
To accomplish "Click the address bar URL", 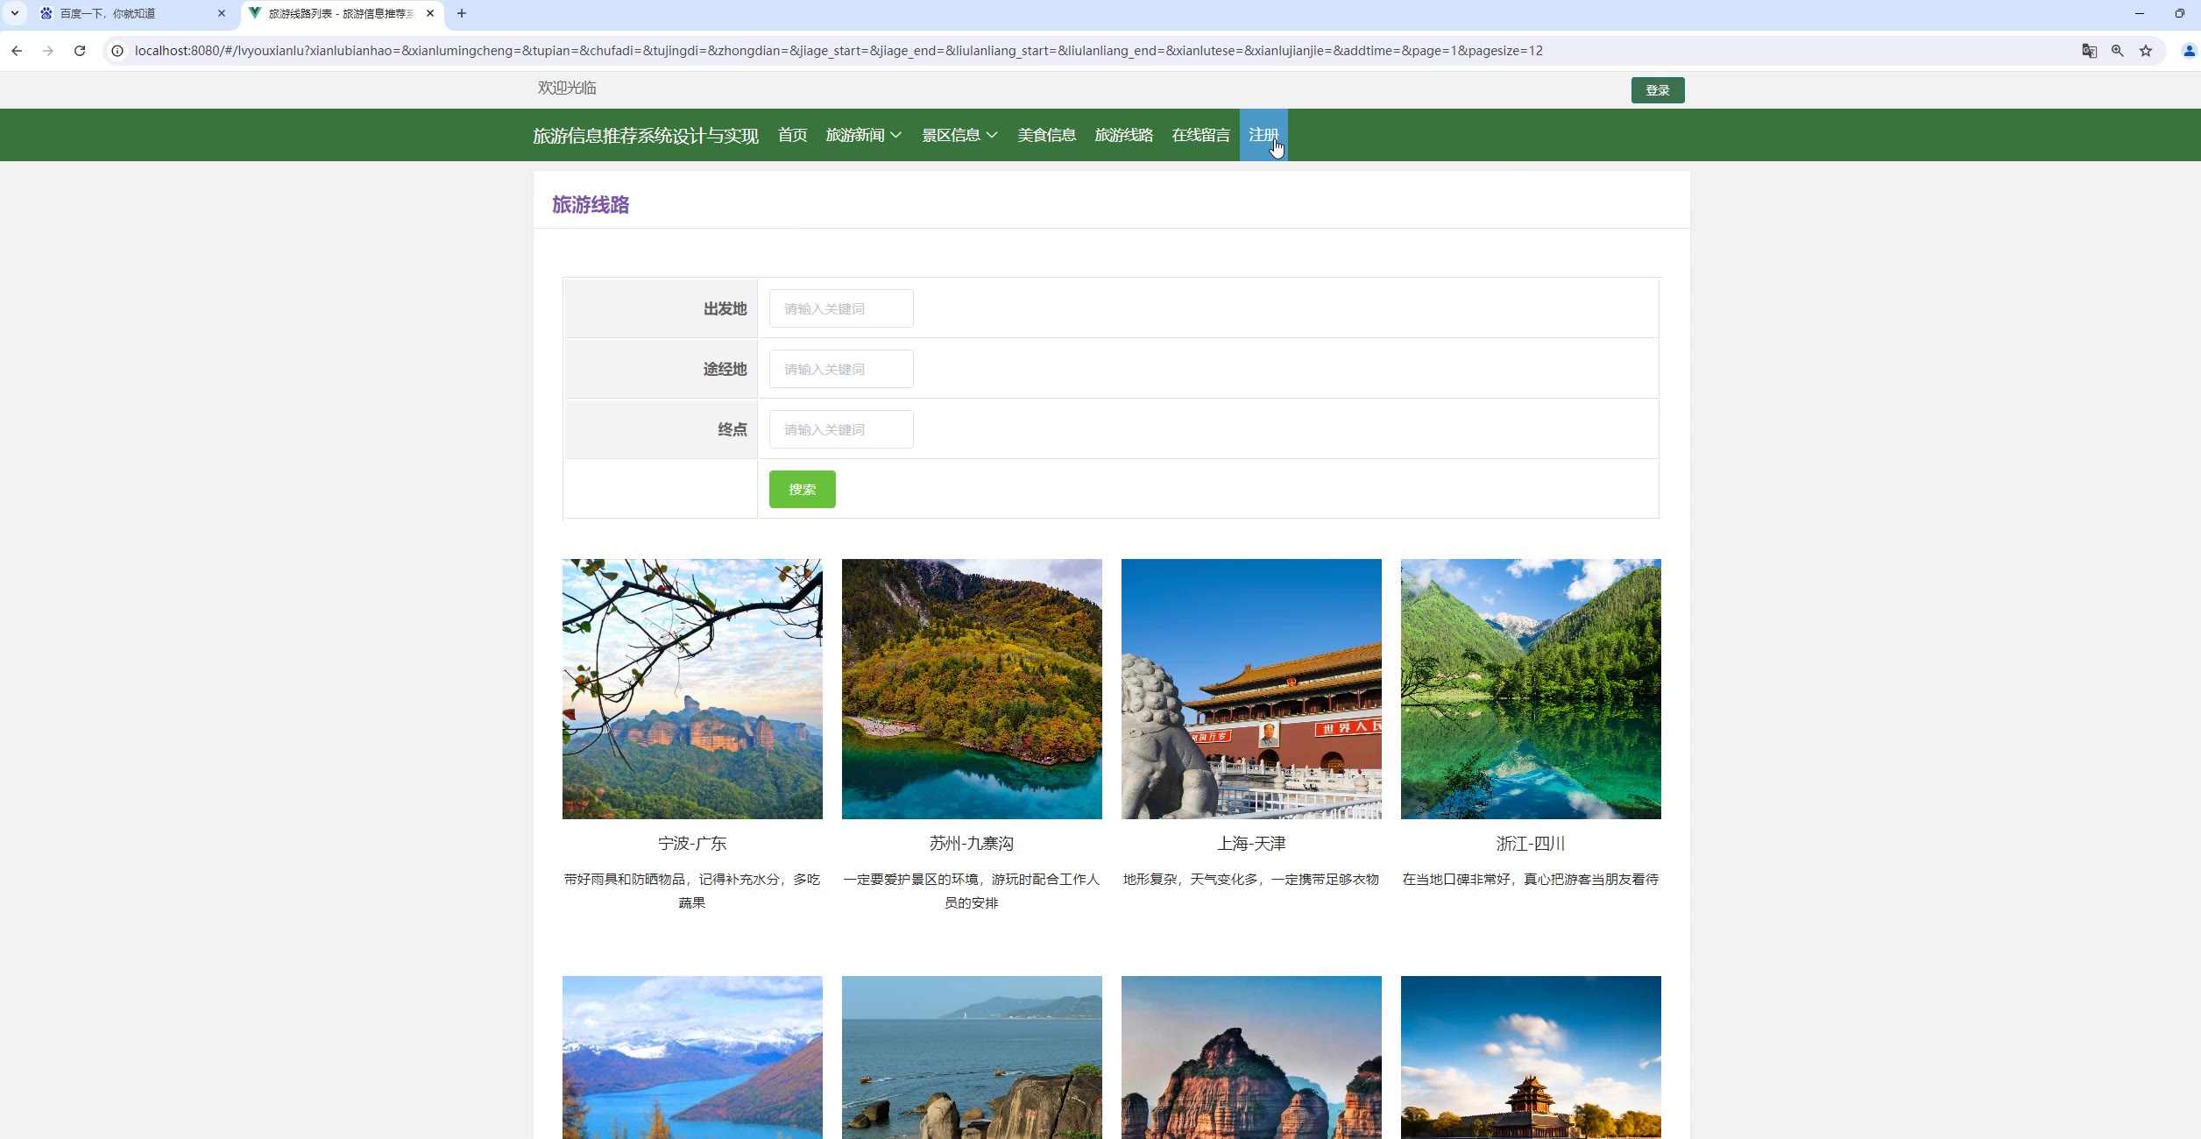I will pos(839,51).
